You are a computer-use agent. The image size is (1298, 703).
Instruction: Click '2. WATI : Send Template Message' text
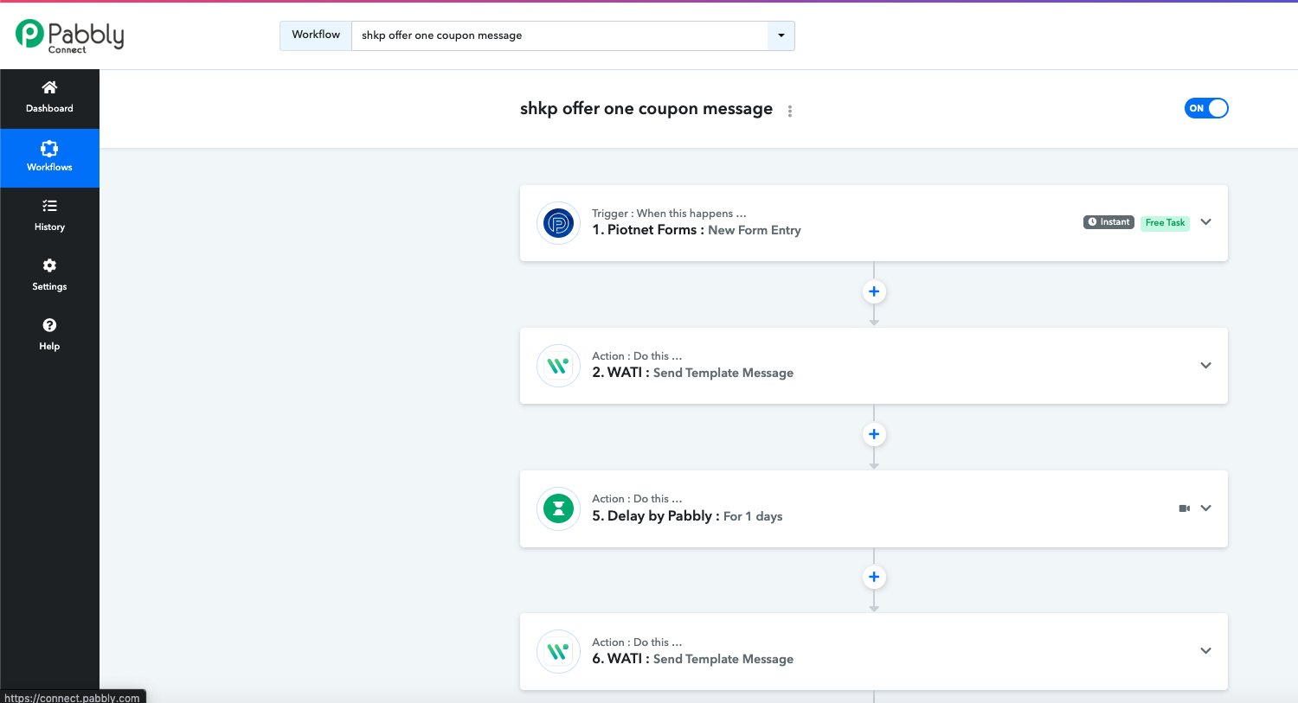692,373
